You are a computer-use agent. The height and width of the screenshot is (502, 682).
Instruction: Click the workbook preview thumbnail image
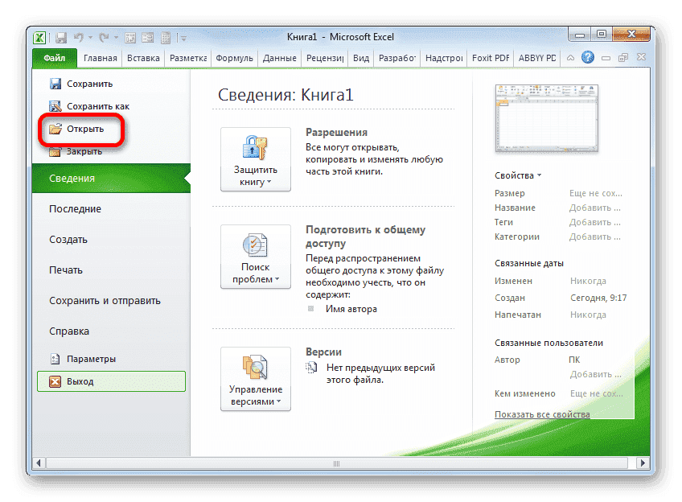(x=547, y=117)
